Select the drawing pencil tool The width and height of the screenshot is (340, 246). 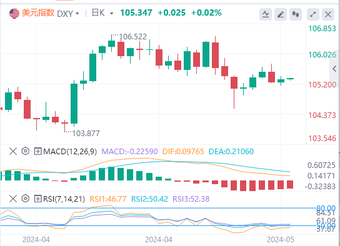tap(281, 14)
